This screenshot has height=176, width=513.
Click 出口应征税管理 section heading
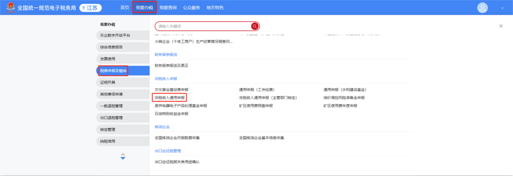tap(168, 151)
